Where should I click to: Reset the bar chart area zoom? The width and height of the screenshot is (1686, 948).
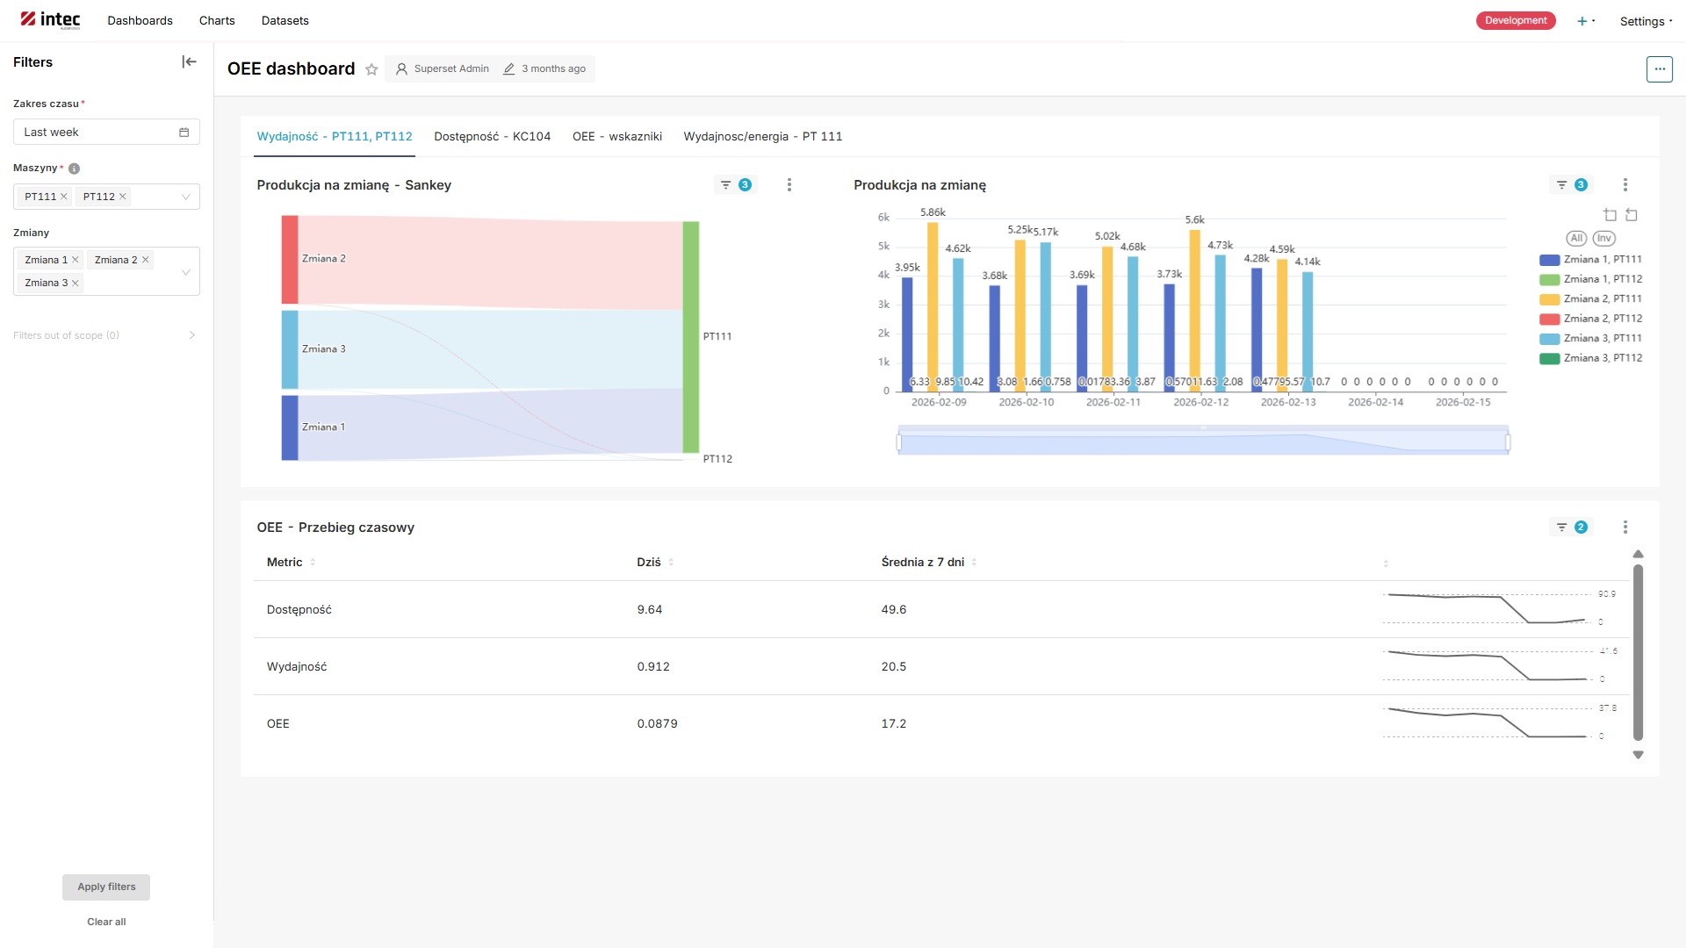click(x=1632, y=215)
